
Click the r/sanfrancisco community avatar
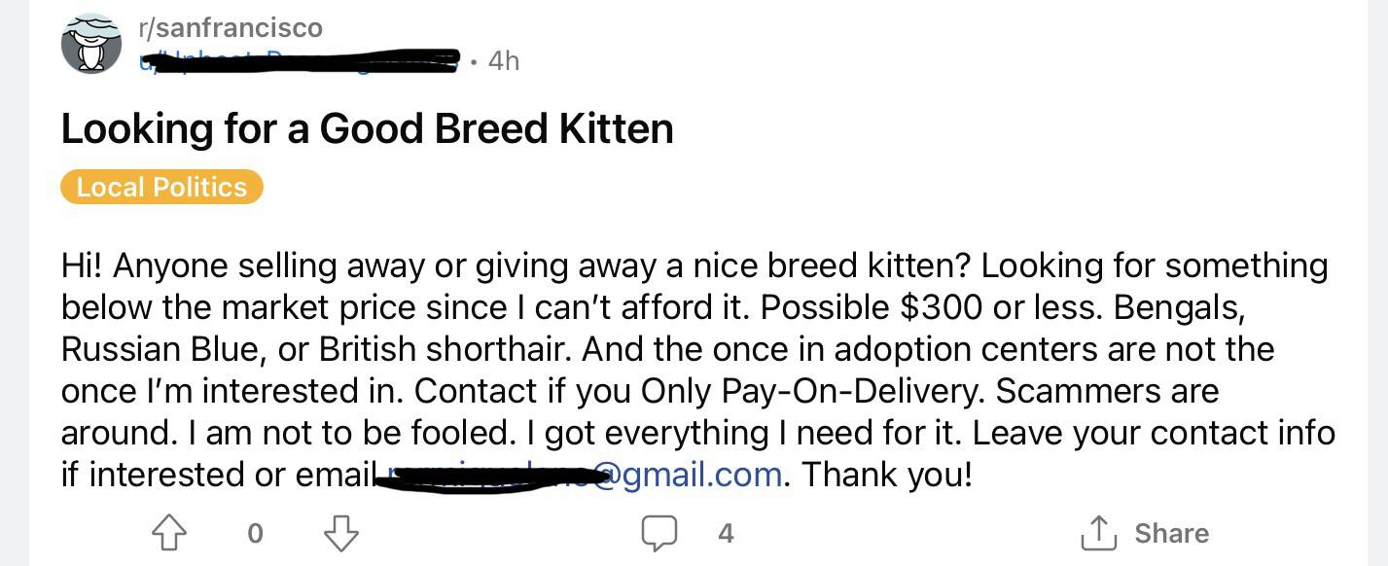pyautogui.click(x=90, y=42)
